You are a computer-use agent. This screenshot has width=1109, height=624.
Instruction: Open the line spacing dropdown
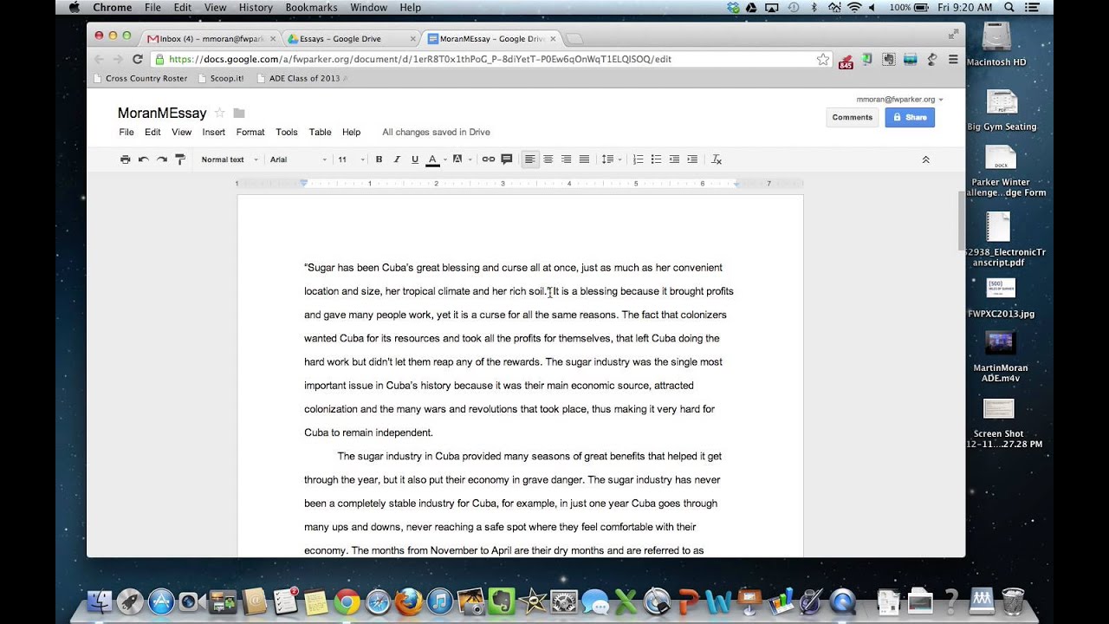(612, 159)
